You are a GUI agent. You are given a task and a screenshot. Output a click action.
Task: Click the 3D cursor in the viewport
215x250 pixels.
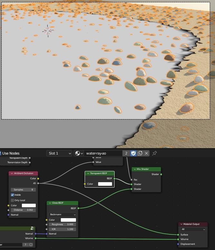point(48,31)
